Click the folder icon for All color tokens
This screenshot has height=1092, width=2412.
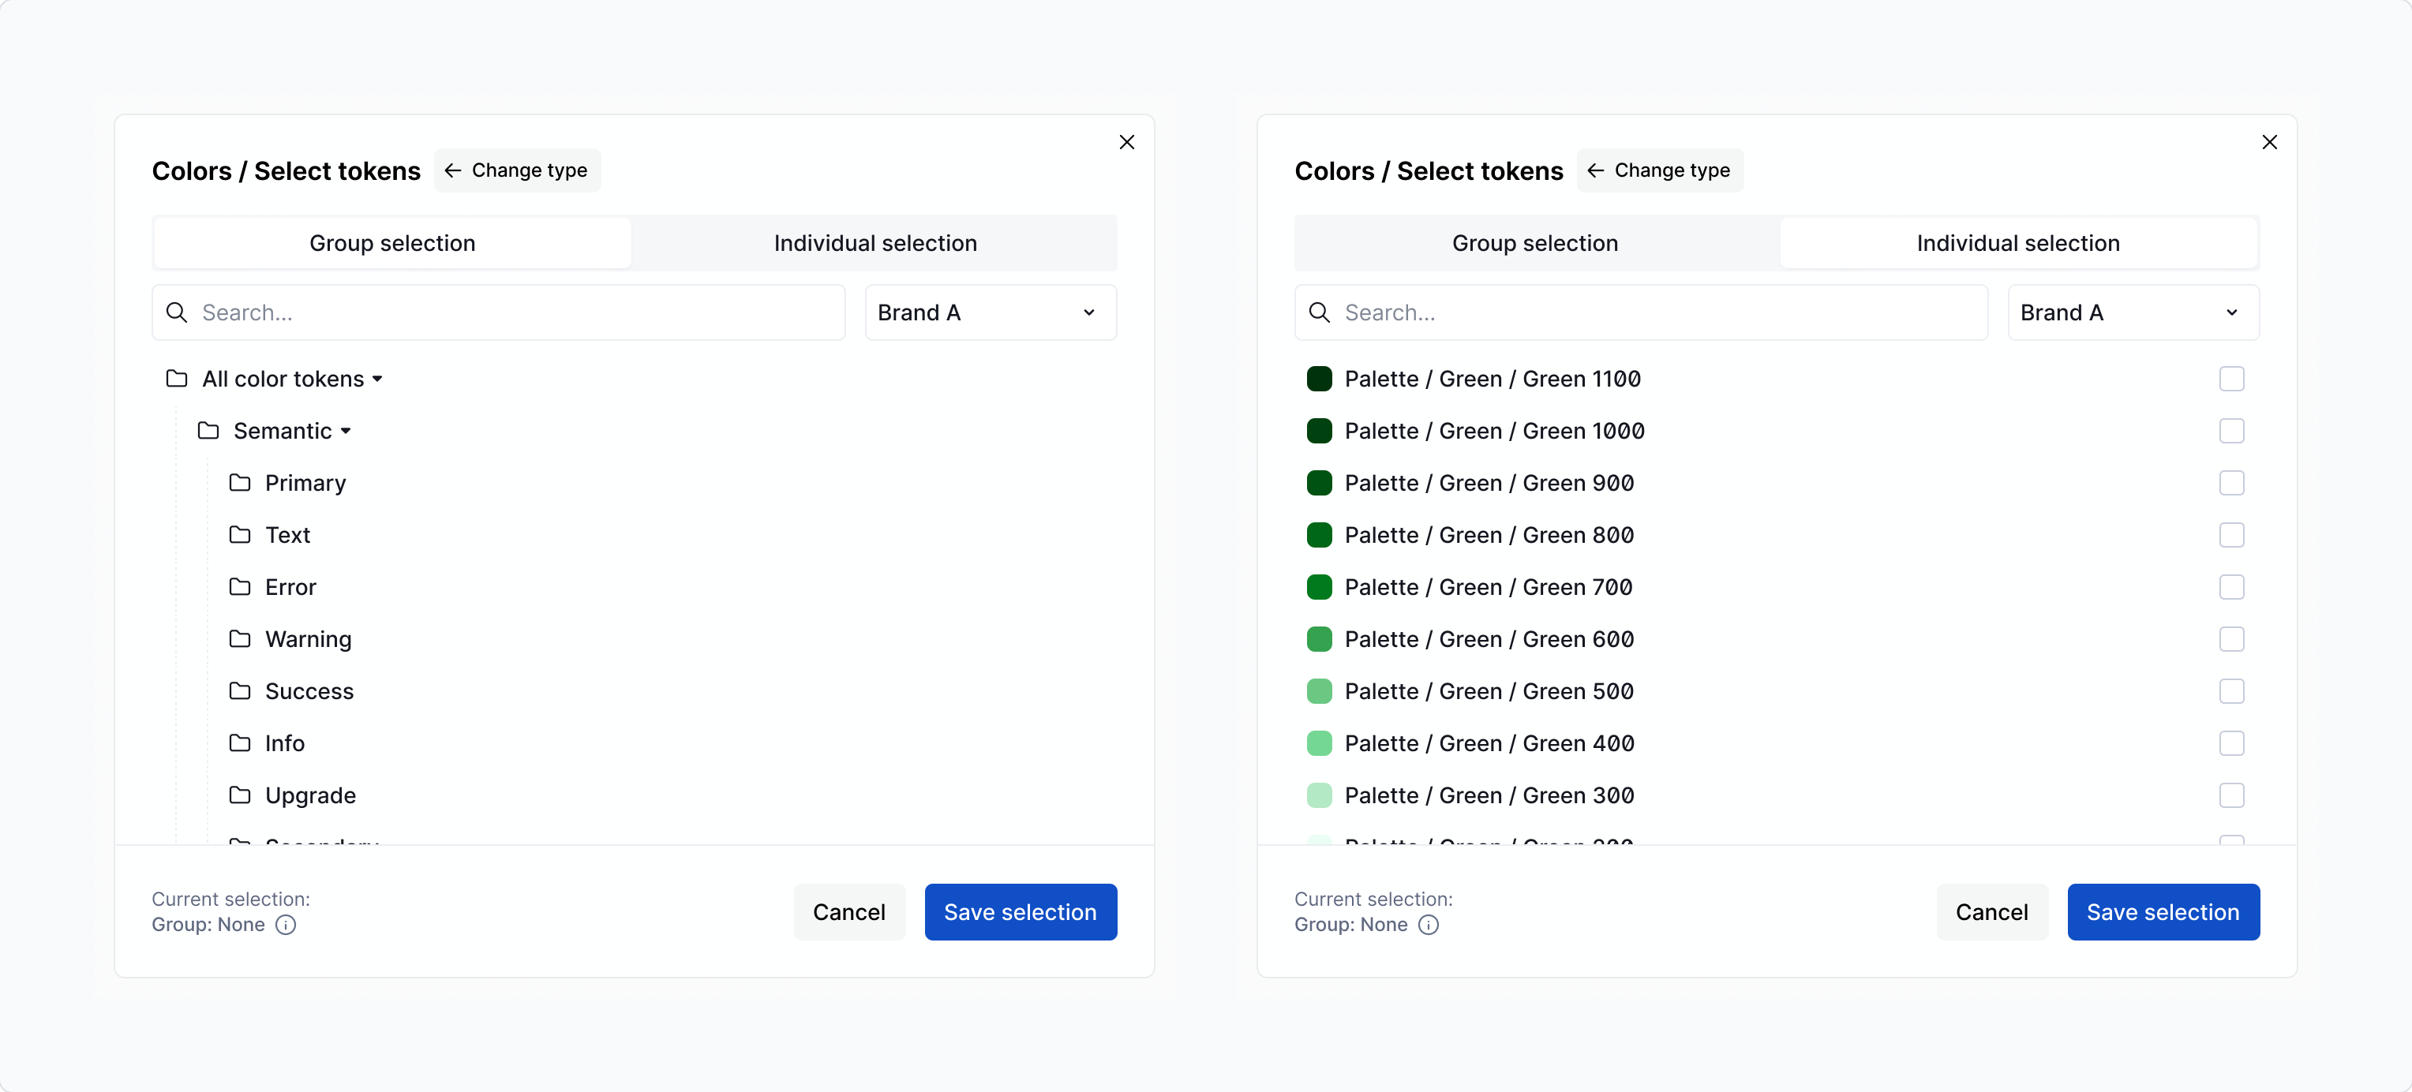pos(175,378)
